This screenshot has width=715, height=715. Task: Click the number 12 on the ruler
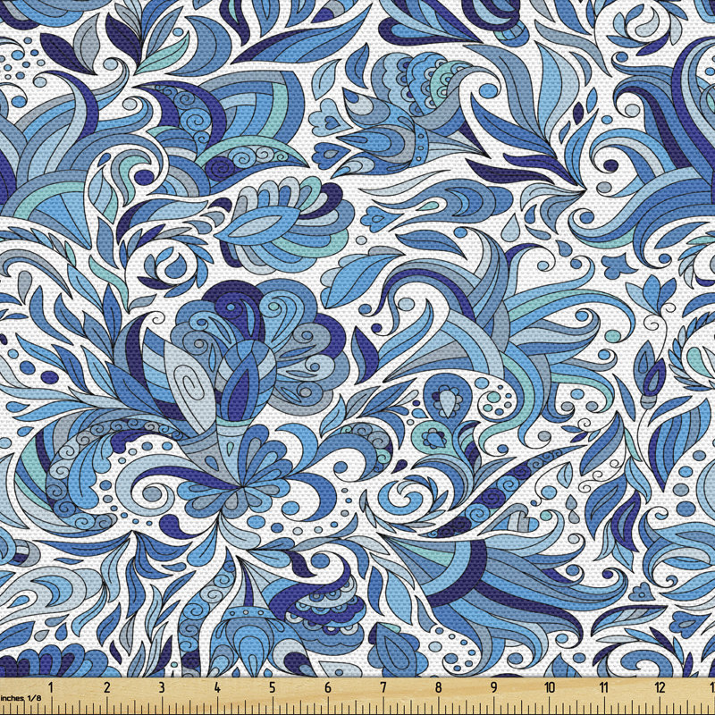(x=660, y=687)
